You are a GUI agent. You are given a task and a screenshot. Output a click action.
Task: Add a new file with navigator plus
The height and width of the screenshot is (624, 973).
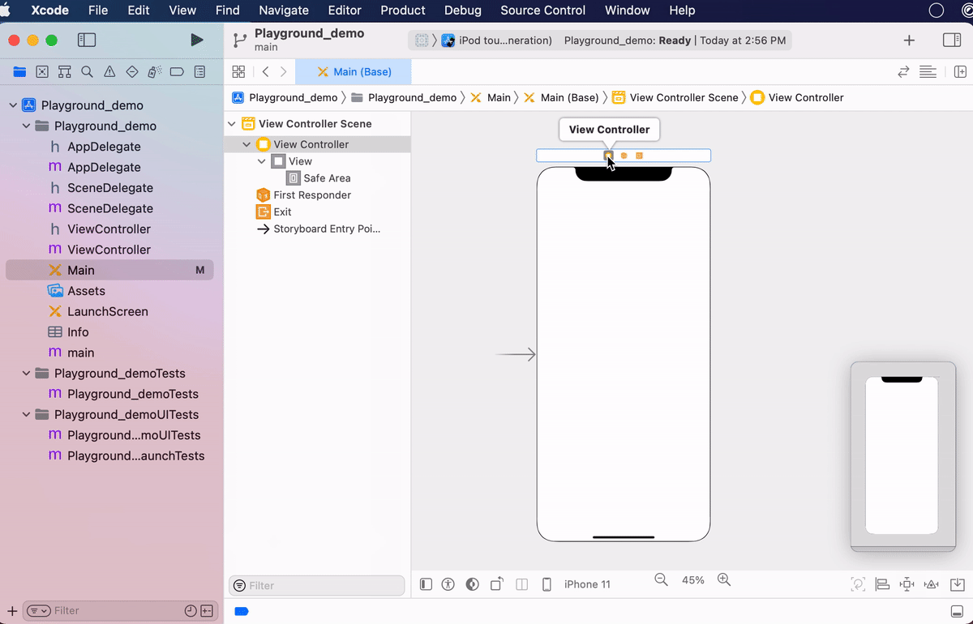[12, 610]
